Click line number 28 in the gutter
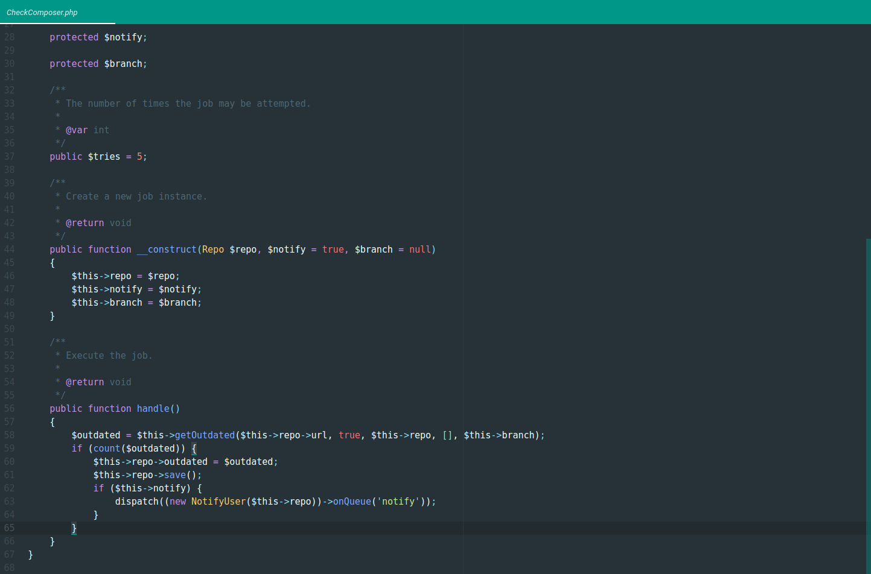Viewport: 871px width, 574px height. (9, 37)
